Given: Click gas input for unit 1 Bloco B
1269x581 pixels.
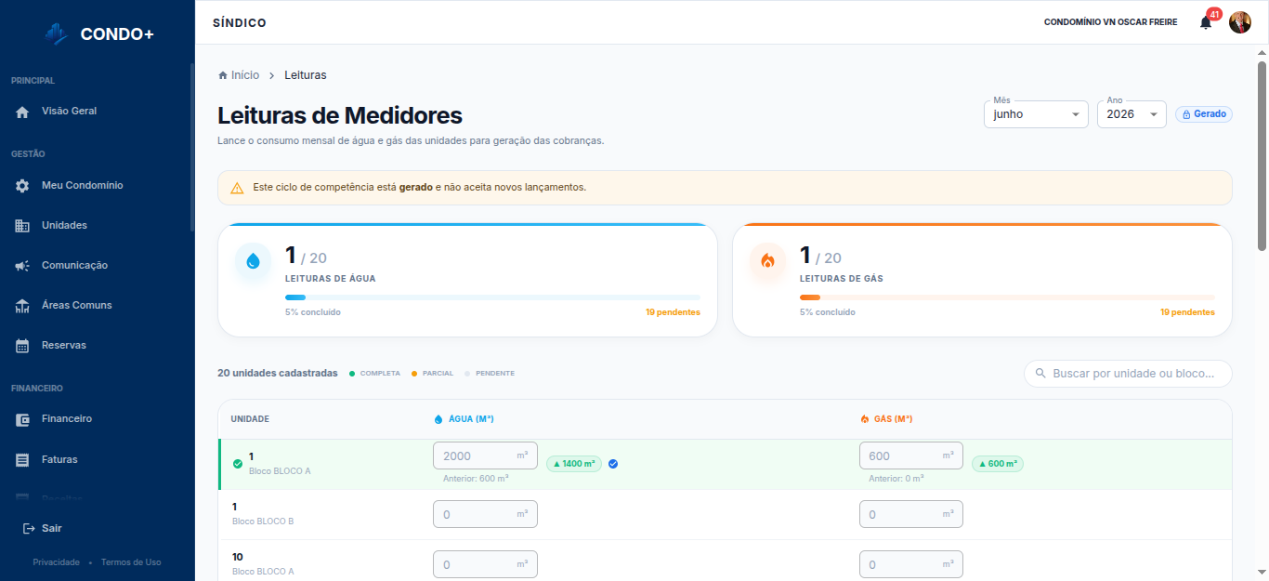Looking at the screenshot, I should click(x=910, y=514).
